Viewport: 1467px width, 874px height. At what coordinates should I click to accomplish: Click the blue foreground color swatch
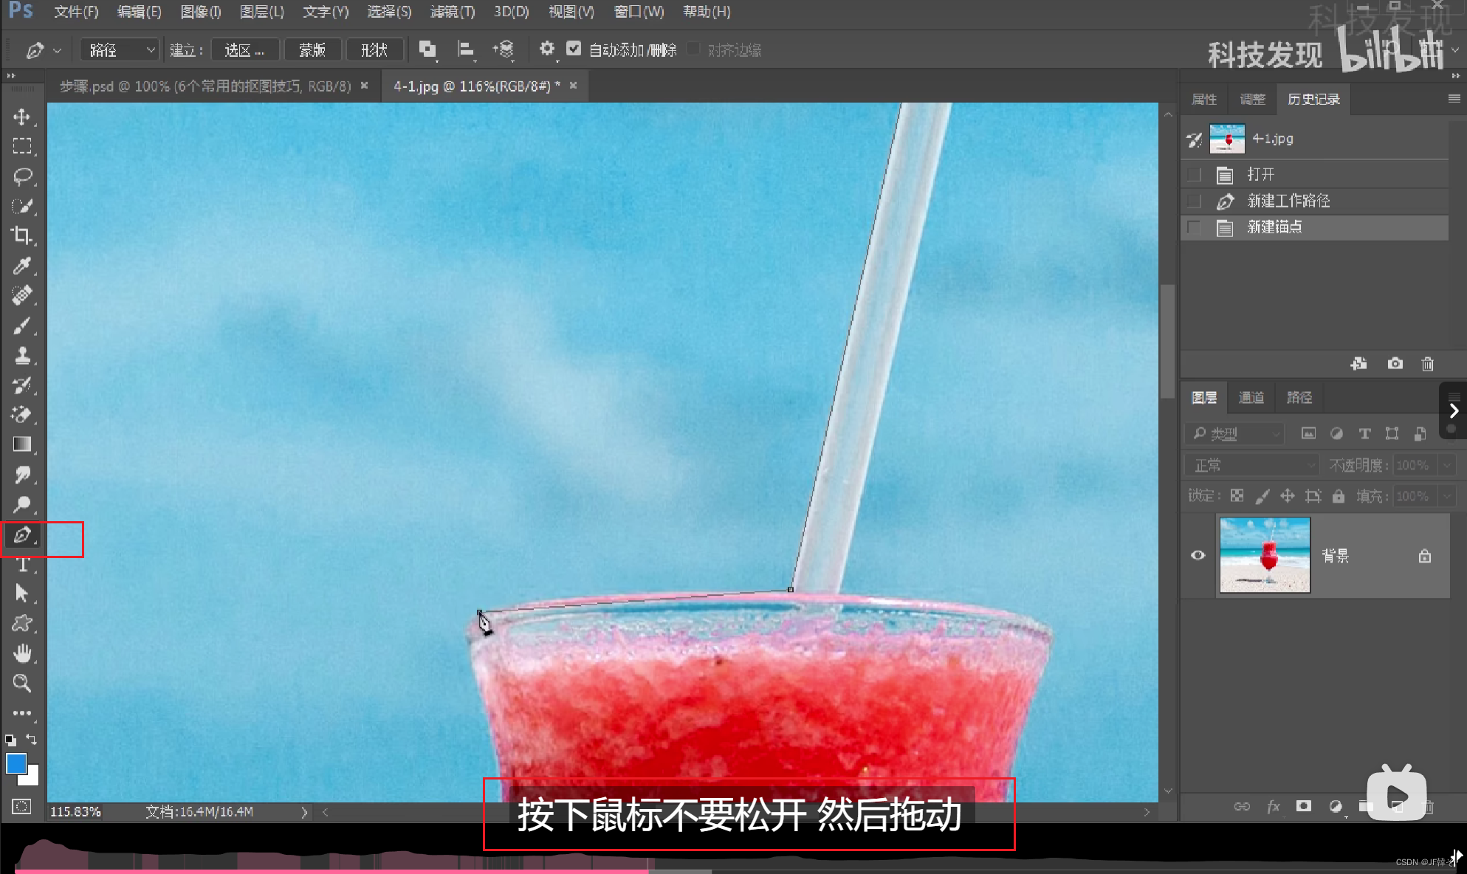(x=16, y=763)
